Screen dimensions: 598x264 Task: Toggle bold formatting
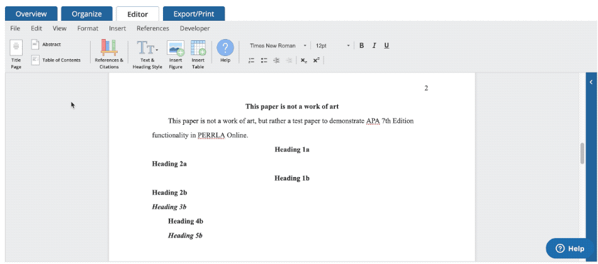click(x=361, y=46)
